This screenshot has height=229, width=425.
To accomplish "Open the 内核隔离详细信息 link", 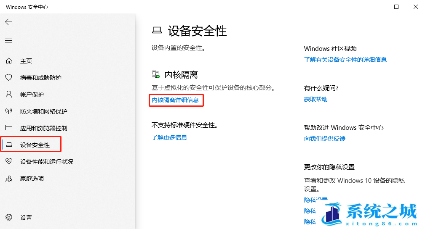I will pos(175,100).
